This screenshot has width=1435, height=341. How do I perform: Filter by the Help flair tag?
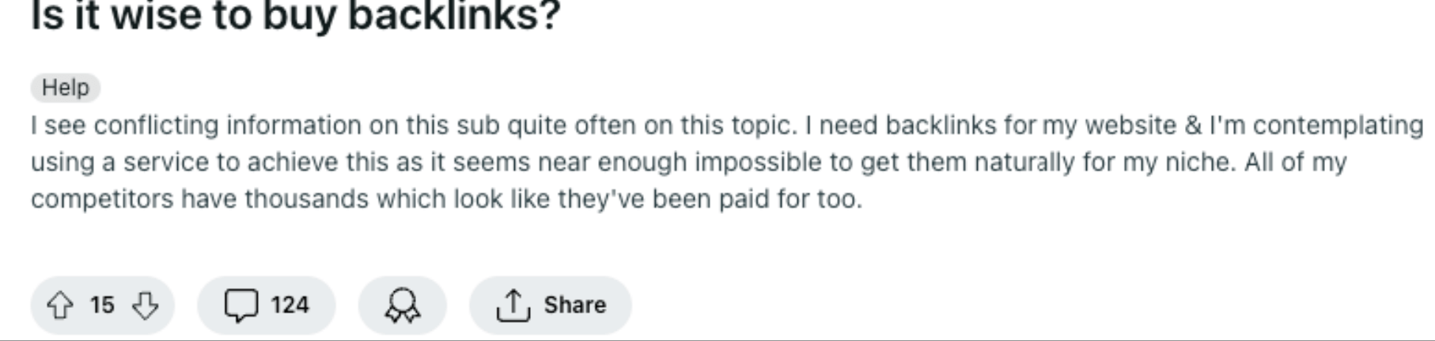tap(66, 88)
